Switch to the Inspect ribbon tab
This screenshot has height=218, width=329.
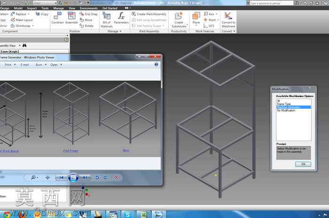pos(32,8)
